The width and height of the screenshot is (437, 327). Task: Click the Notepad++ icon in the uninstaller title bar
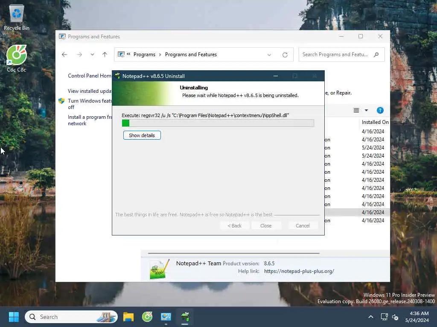(x=117, y=76)
